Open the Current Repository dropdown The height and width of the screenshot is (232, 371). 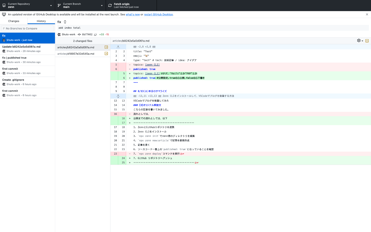coord(28,5)
